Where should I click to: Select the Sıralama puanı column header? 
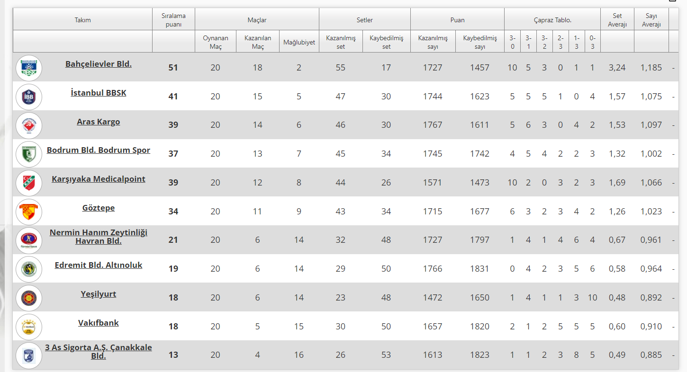click(173, 20)
